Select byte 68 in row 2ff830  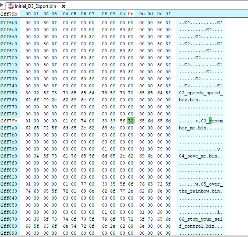click(x=36, y=191)
